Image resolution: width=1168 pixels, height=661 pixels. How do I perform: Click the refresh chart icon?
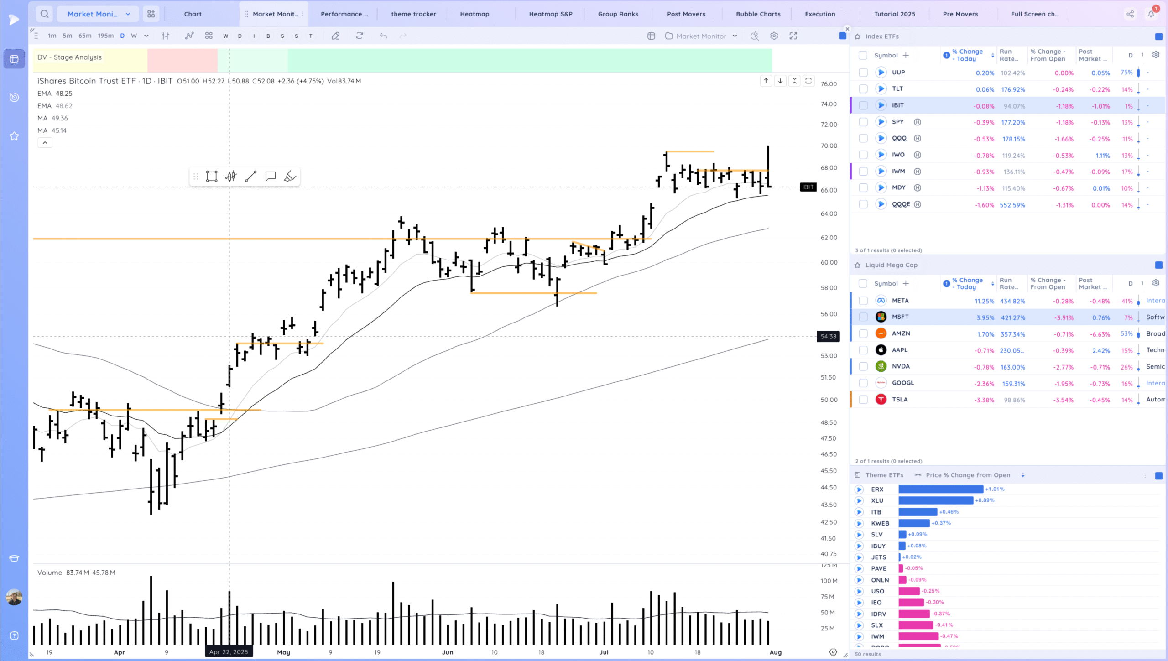(x=360, y=36)
